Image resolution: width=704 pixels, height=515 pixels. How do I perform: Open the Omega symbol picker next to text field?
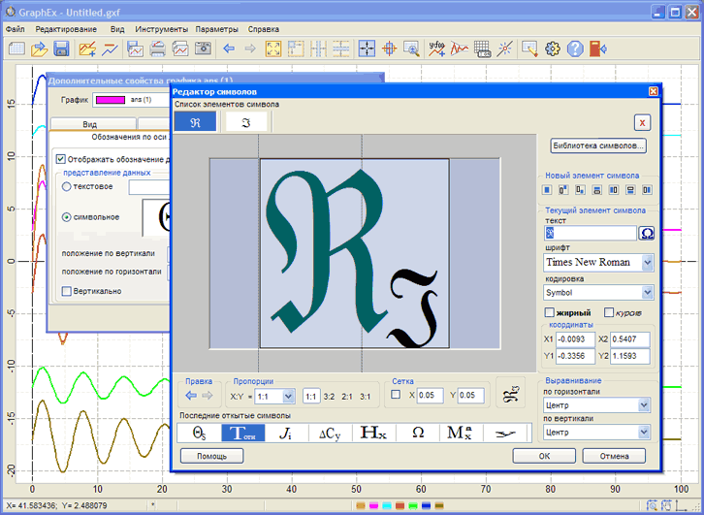pyautogui.click(x=646, y=234)
